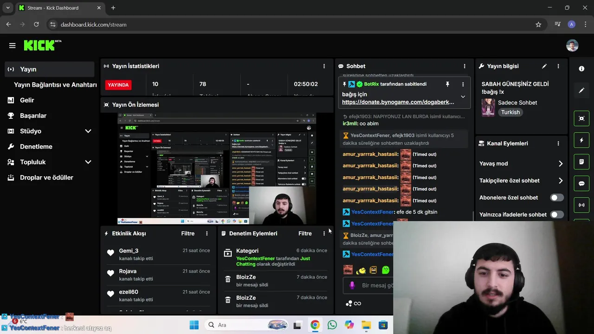
Task: Open the Etkinlik Akışı Filtre dropdown
Action: point(188,233)
